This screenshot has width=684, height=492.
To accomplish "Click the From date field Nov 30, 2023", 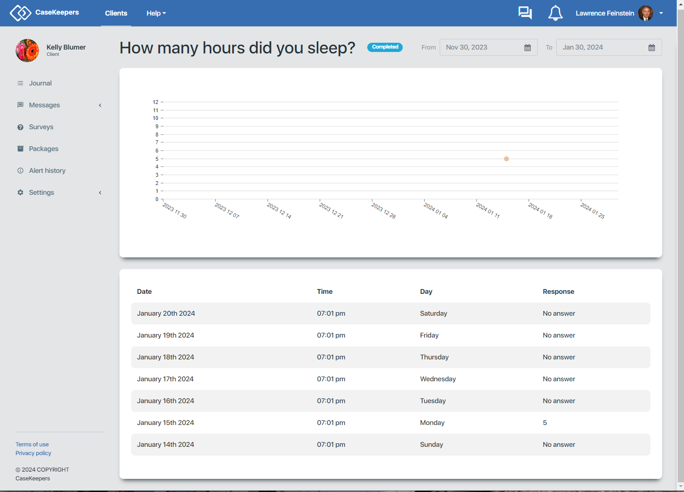I will click(489, 47).
